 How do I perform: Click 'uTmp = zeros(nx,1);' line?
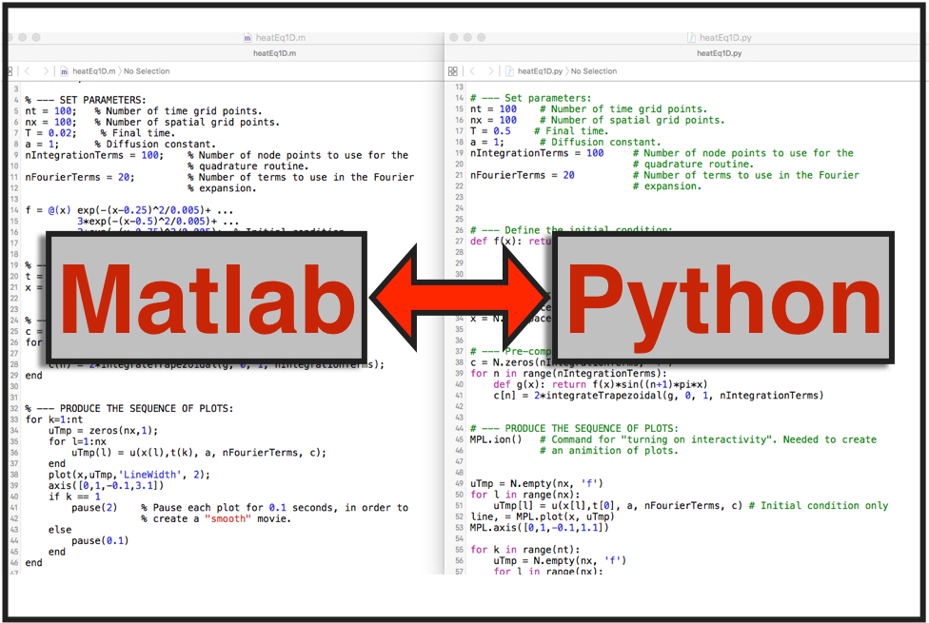[x=103, y=431]
